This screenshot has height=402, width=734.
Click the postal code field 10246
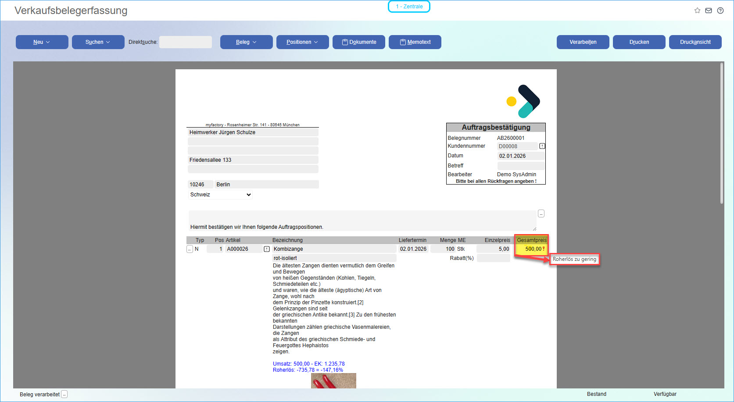[201, 185]
